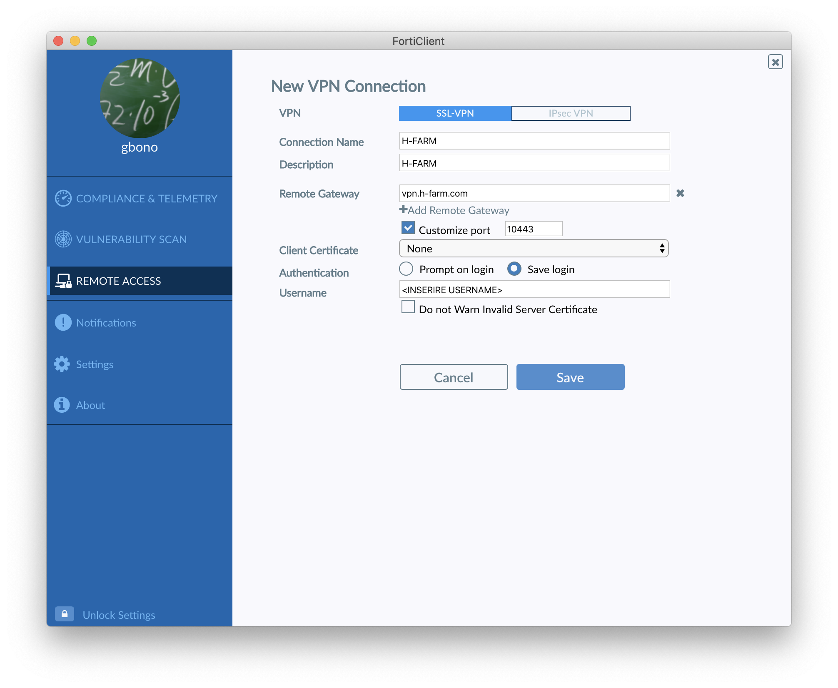The height and width of the screenshot is (688, 838).
Task: Open the Client Certificate dropdown
Action: point(534,249)
